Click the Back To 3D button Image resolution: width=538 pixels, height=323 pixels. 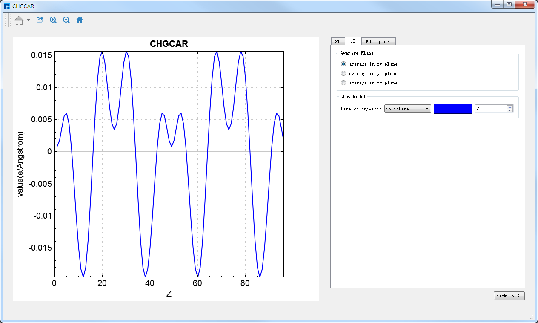509,296
